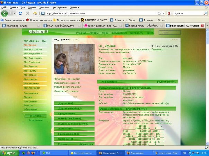Switch to the 'Радикал-Фото' tab
The image size is (209, 156).
pos(144,25)
